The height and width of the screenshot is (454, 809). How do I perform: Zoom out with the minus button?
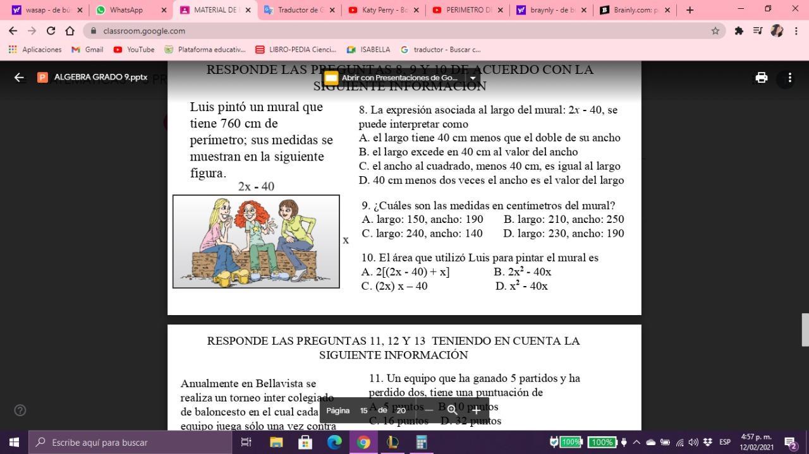click(x=429, y=410)
